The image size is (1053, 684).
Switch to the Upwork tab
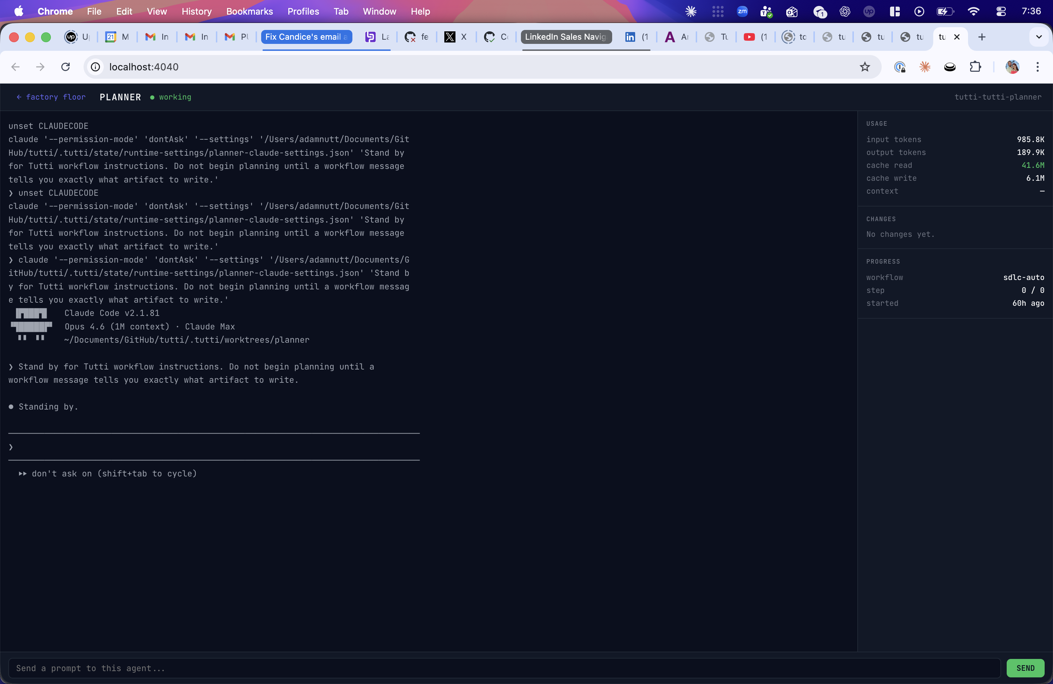coord(77,37)
